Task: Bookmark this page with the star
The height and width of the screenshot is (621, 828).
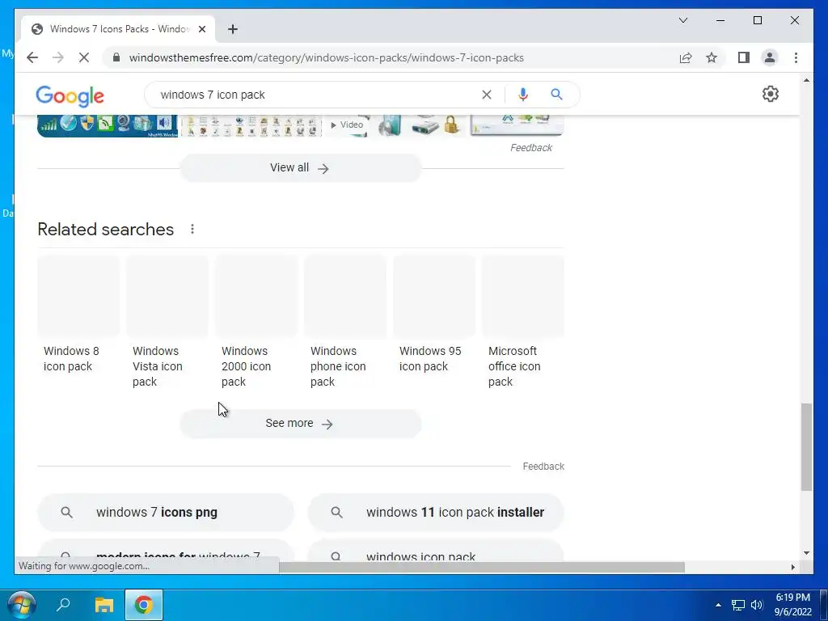Action: (712, 57)
